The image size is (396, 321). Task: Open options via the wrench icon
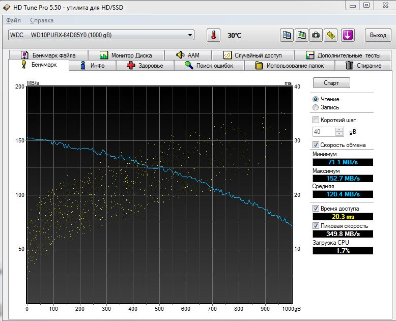(331, 35)
